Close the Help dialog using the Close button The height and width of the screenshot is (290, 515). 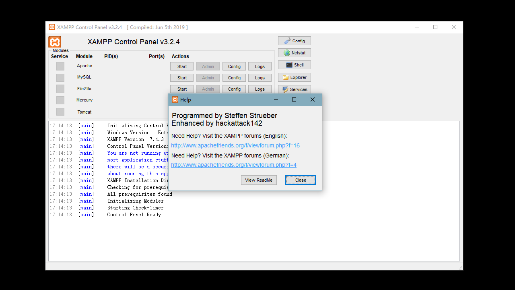click(300, 180)
